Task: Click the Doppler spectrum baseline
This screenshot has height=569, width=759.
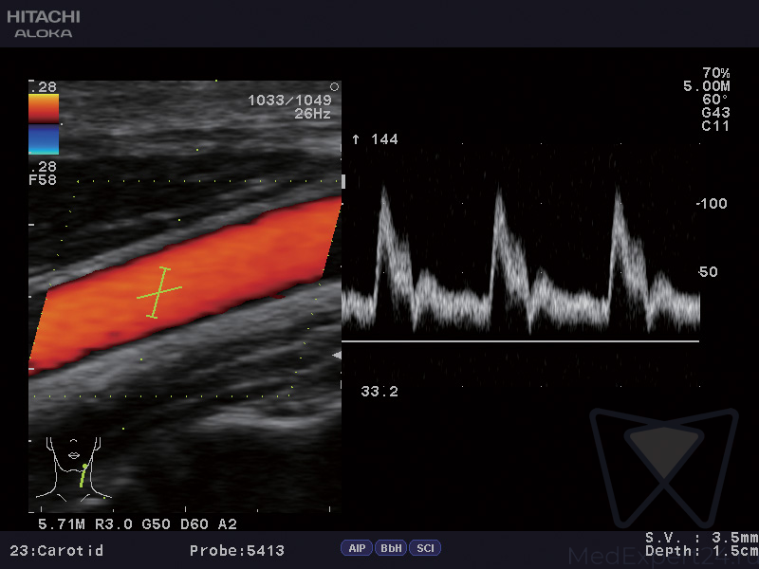Action: pos(520,341)
